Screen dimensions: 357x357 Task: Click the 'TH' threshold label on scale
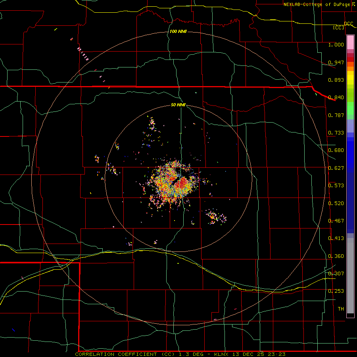point(341,309)
